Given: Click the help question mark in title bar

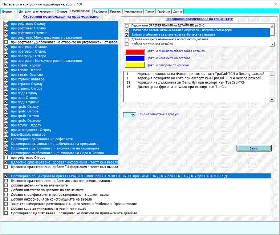Looking at the screenshot, I should (262, 4).
